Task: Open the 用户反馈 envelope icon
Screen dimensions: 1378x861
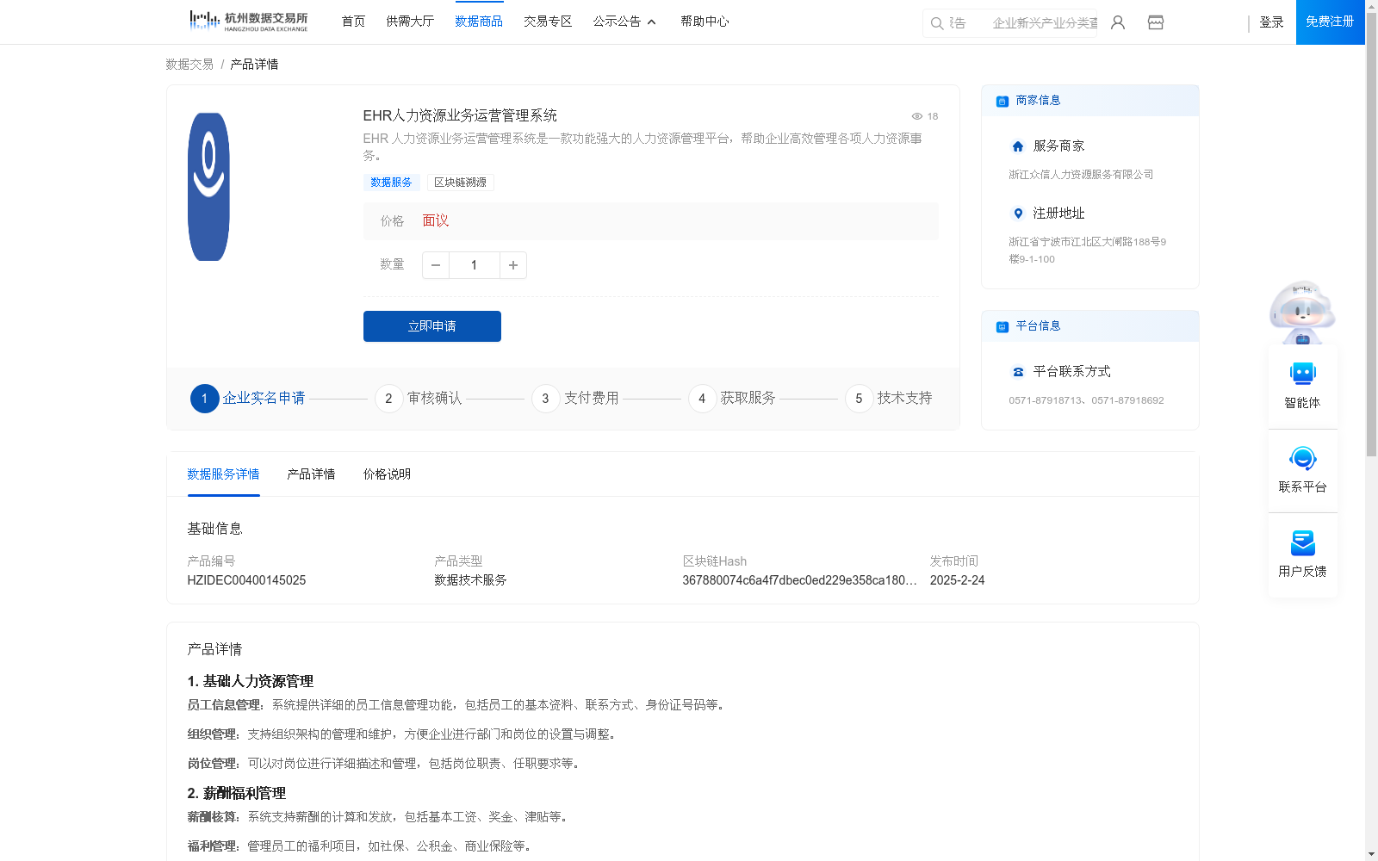Action: 1302,543
